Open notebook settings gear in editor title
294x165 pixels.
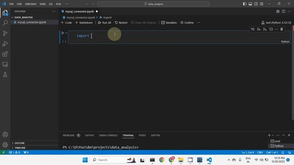(277, 11)
